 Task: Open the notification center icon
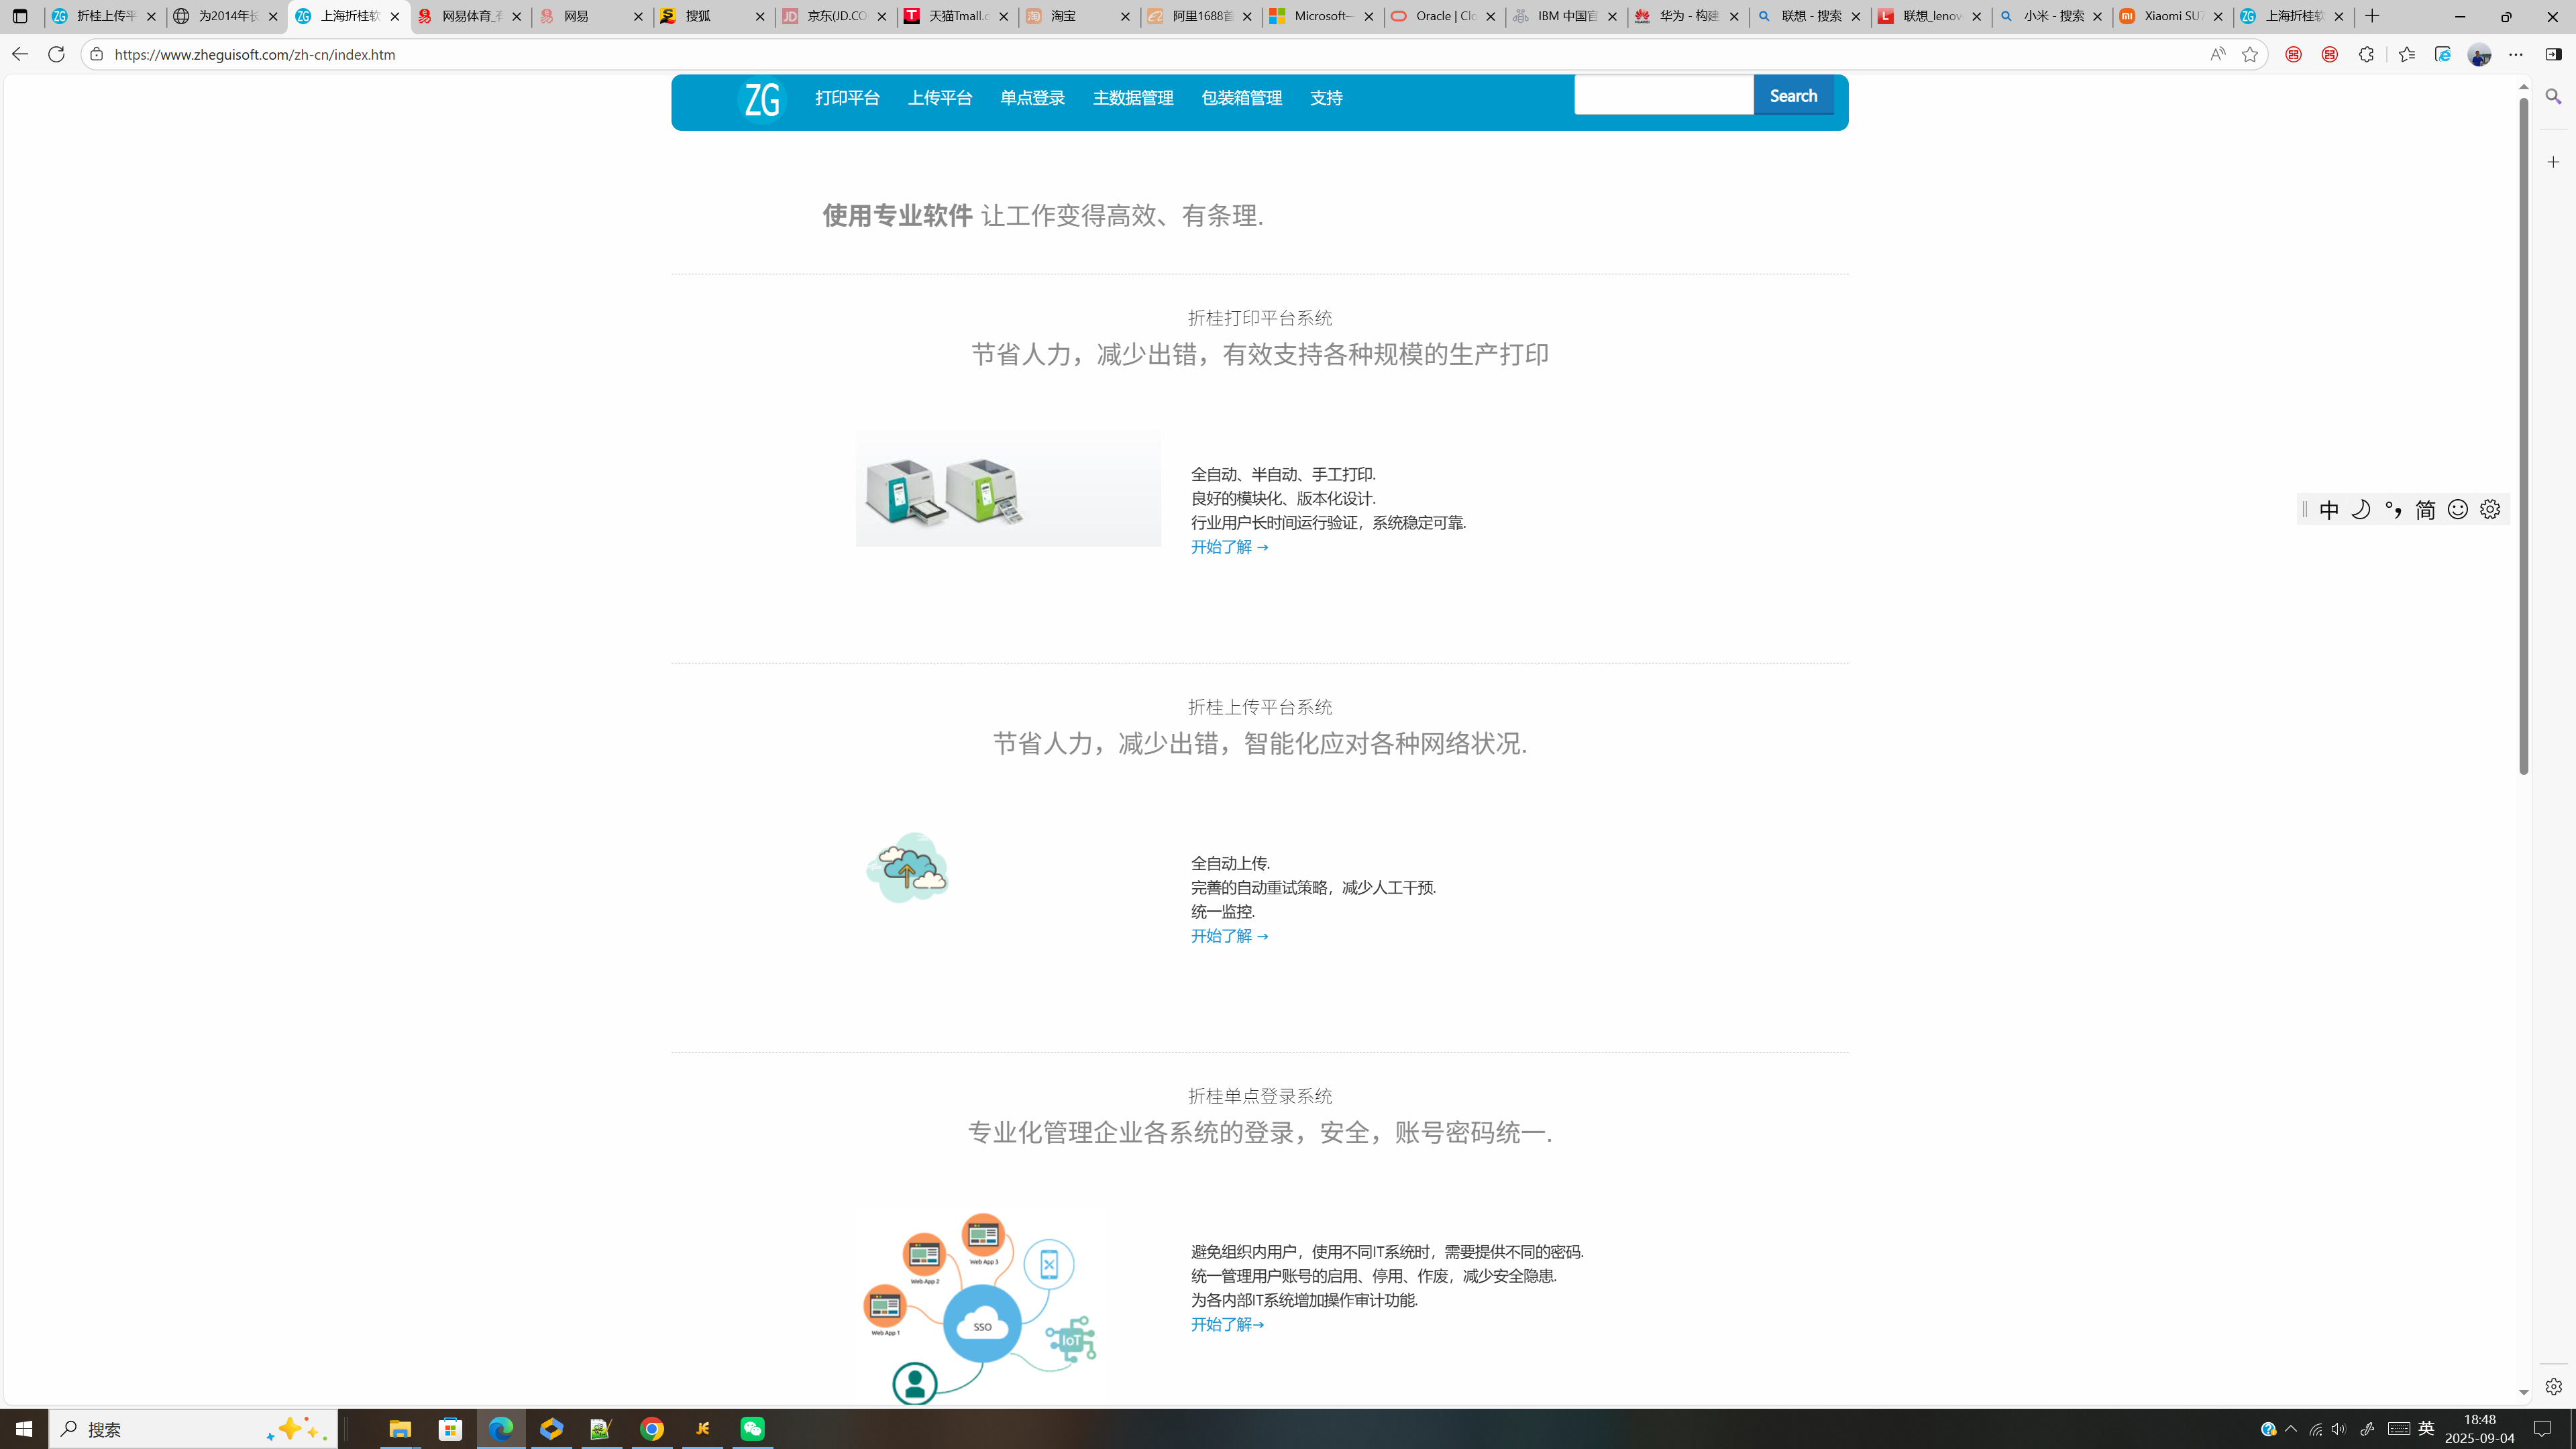click(x=2543, y=1429)
